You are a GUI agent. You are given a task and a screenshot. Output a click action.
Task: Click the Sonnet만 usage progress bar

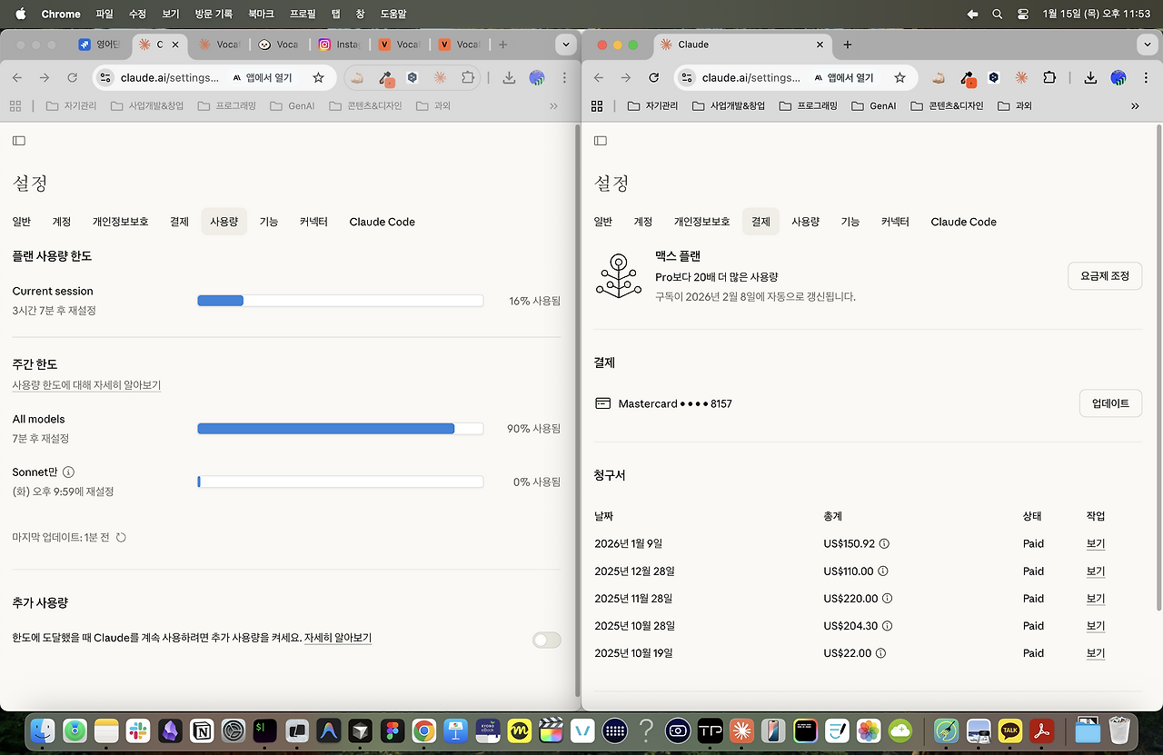(x=341, y=482)
